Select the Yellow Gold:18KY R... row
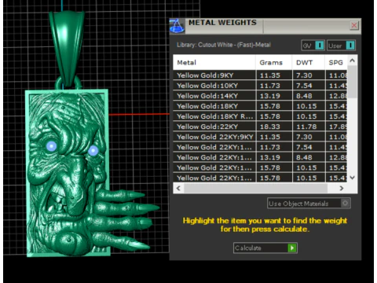377x283 pixels. [260, 116]
